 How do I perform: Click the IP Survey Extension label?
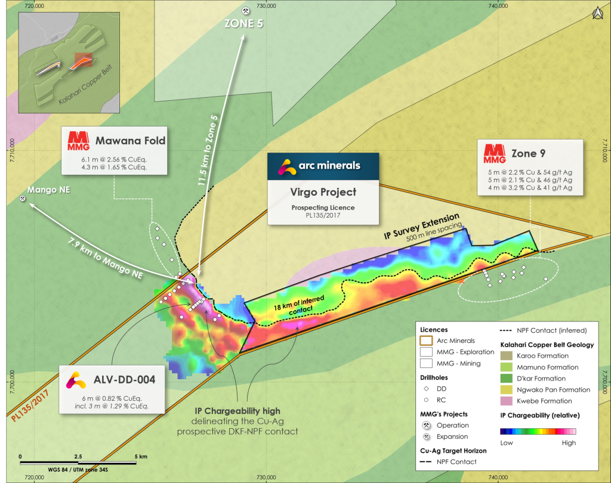click(x=422, y=225)
